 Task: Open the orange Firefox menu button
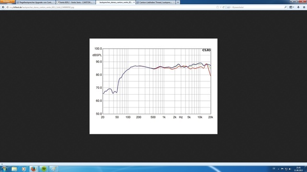coord(8,1)
